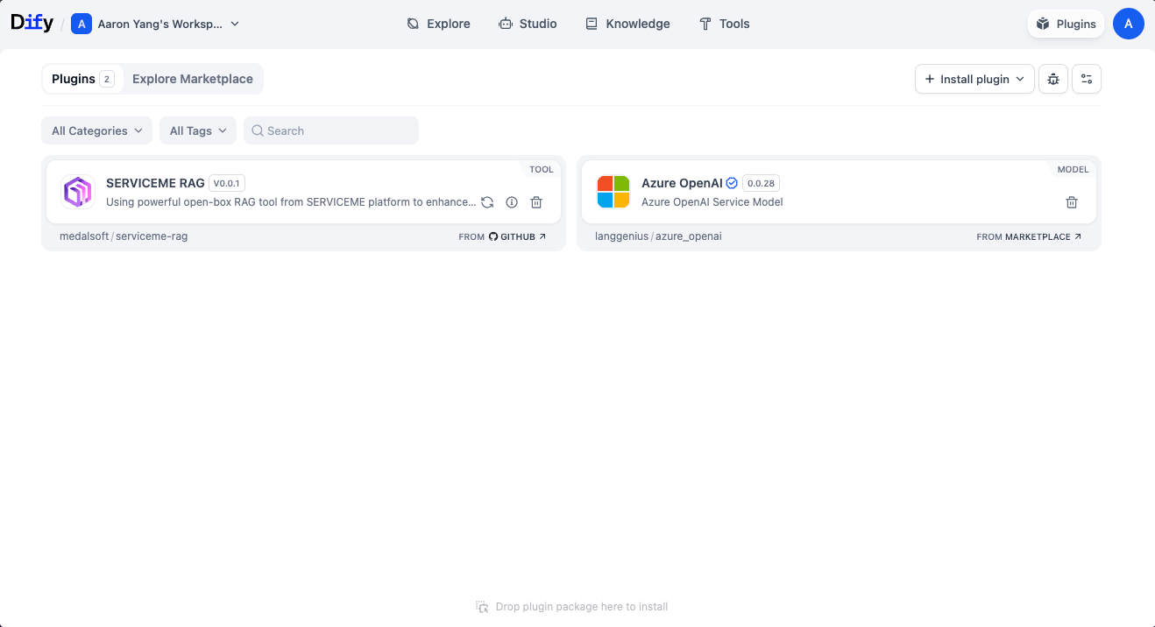Image resolution: width=1155 pixels, height=627 pixels.
Task: Open the user avatar menu
Action: pyautogui.click(x=1128, y=24)
